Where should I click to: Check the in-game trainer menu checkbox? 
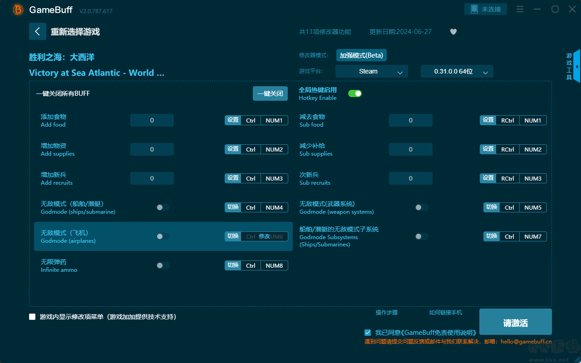pyautogui.click(x=32, y=317)
